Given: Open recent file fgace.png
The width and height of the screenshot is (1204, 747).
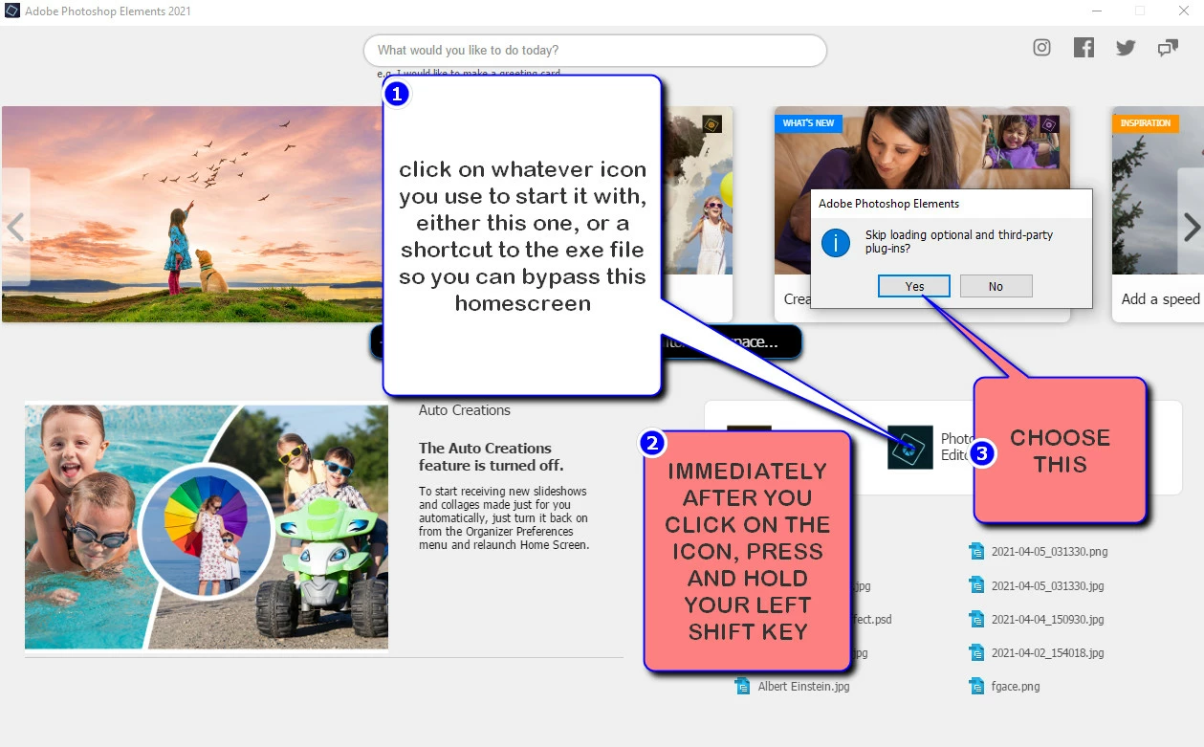Looking at the screenshot, I should pos(1016,686).
